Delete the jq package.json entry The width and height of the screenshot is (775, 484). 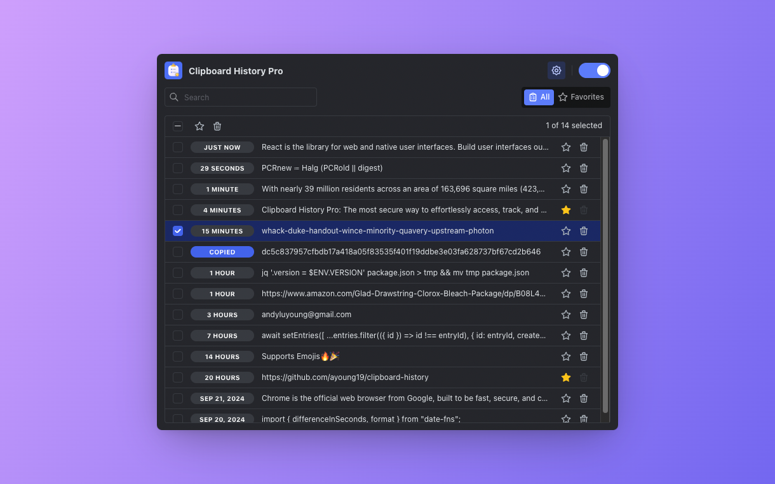584,273
